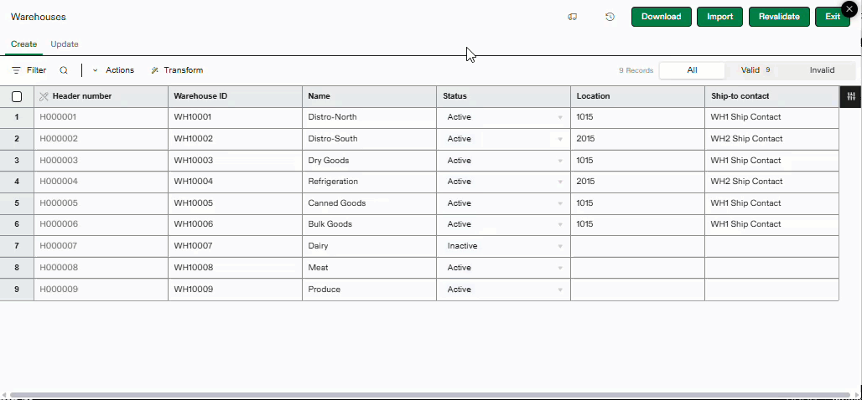862x400 pixels.
Task: Open Status dropdown for Distro-North row
Action: [560, 118]
